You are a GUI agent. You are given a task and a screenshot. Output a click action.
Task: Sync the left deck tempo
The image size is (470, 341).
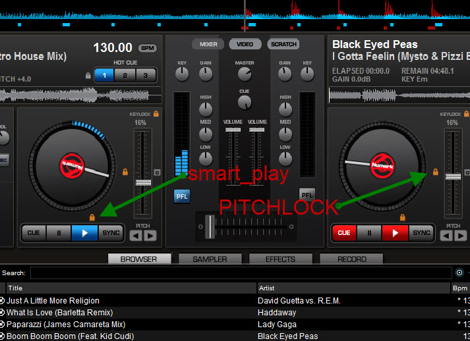[x=111, y=233]
